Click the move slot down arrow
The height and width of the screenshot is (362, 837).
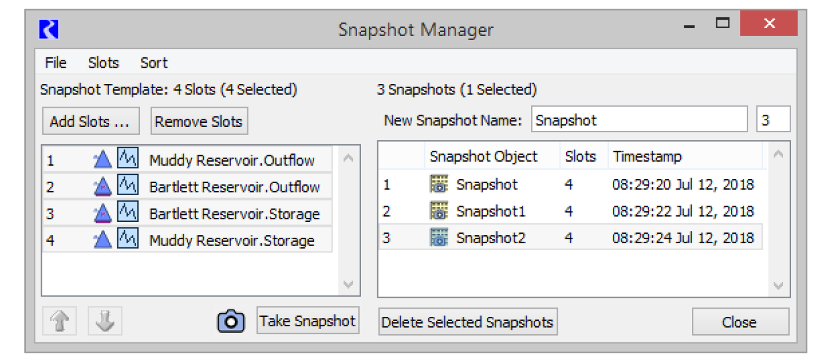105,321
